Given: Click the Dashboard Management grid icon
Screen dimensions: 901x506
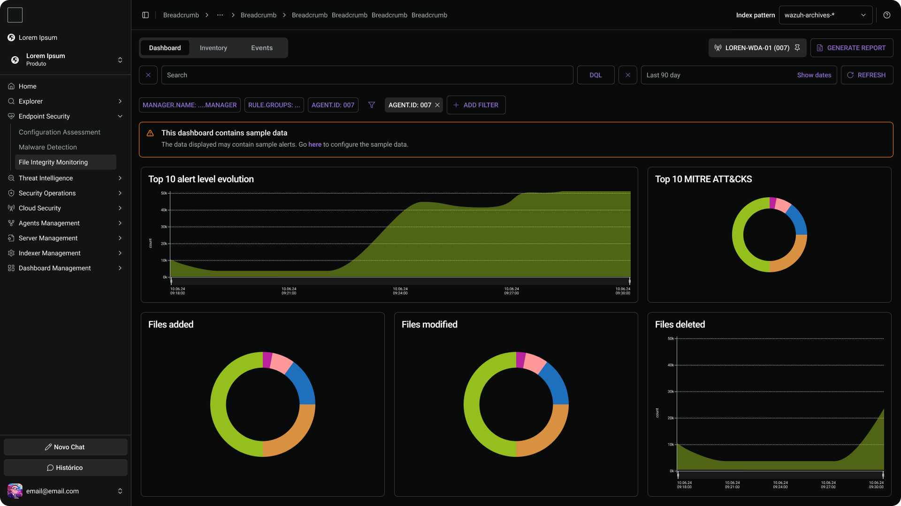Looking at the screenshot, I should click(11, 268).
